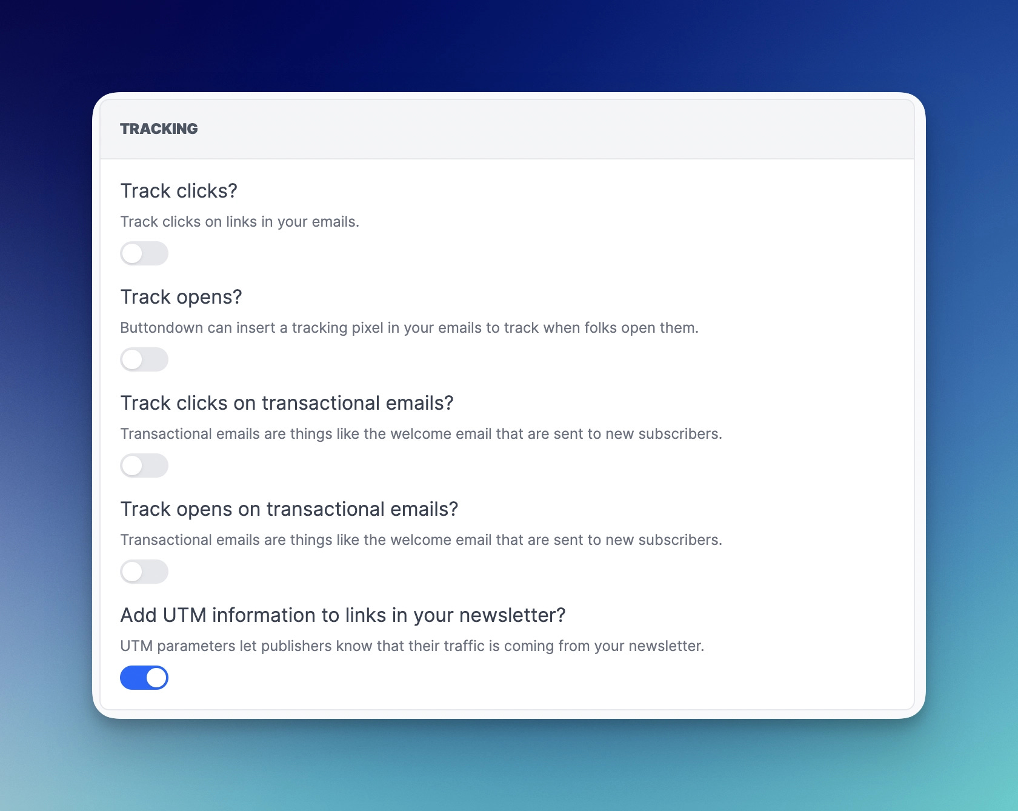Click 'Track opens on transactional emails?' heading
The height and width of the screenshot is (811, 1018).
289,509
